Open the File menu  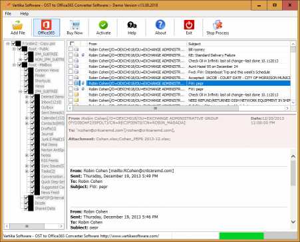click(8, 13)
